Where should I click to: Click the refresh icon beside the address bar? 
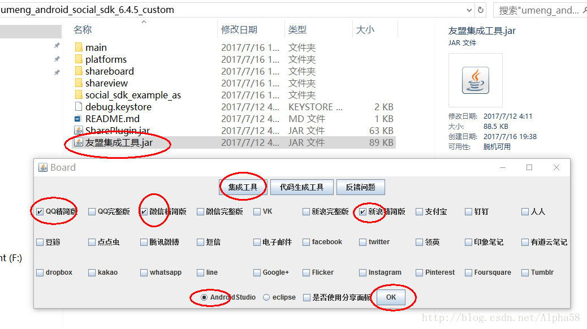coord(481,10)
